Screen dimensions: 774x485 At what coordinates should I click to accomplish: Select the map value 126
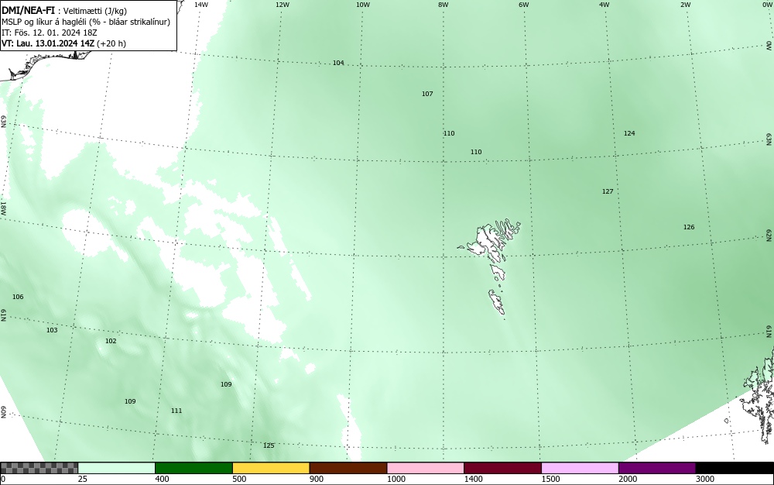689,227
